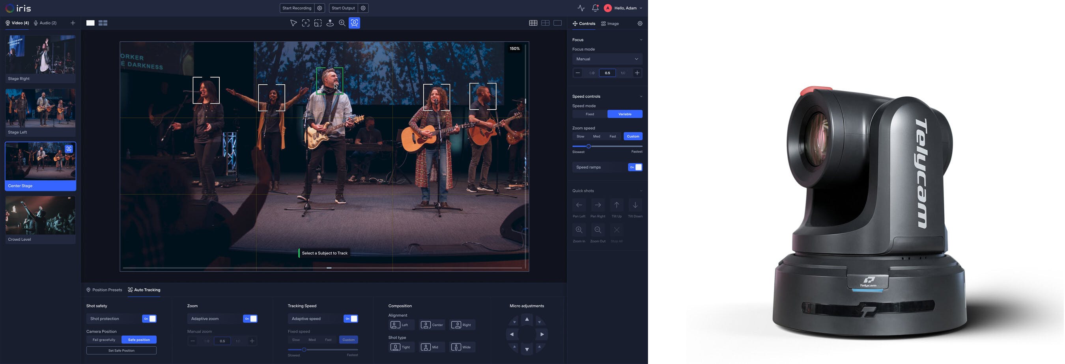Toggle the Shot protection switch
Image resolution: width=1065 pixels, height=364 pixels.
point(149,319)
